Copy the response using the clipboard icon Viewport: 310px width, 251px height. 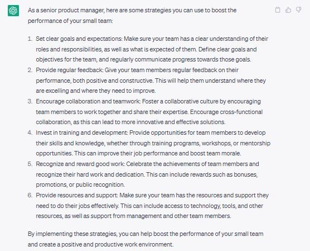[278, 10]
